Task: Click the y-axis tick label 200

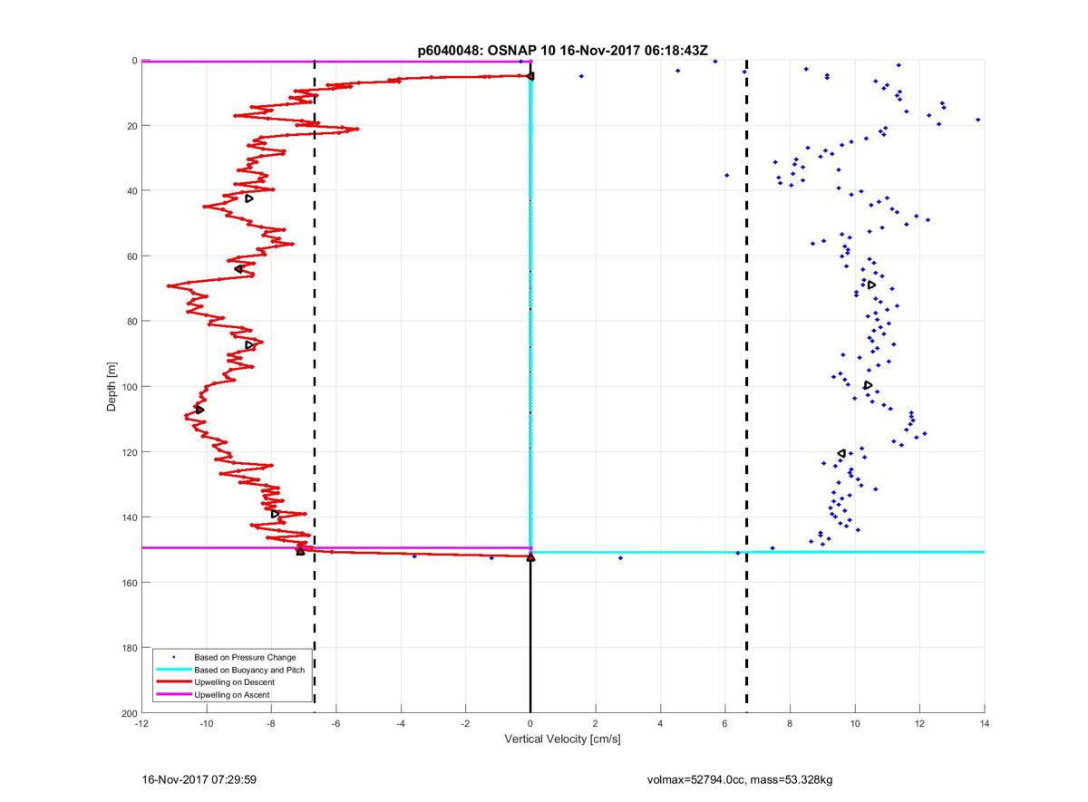Action: click(x=129, y=713)
